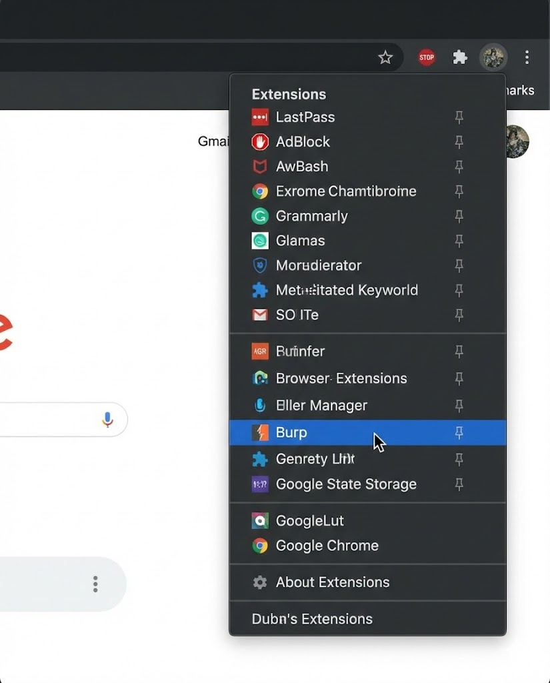Image resolution: width=550 pixels, height=683 pixels.
Task: Pin the LastPass extension to toolbar
Action: 459,117
